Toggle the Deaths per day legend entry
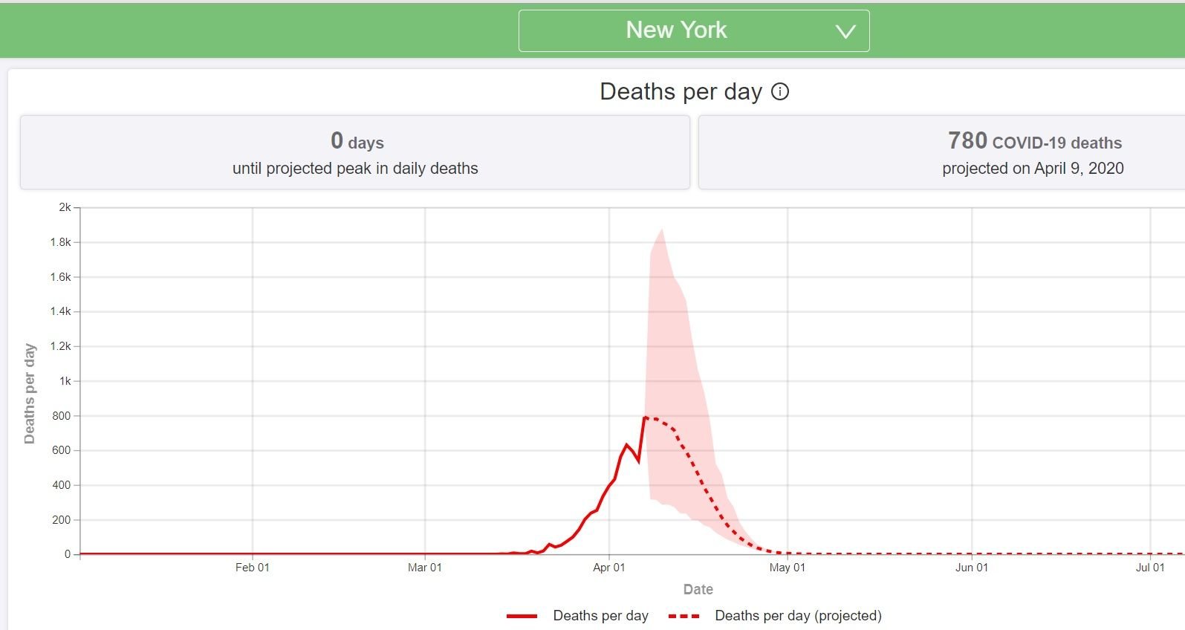 [x=577, y=615]
